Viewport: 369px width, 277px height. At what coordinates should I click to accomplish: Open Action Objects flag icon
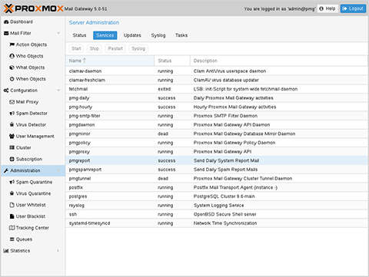click(12, 45)
